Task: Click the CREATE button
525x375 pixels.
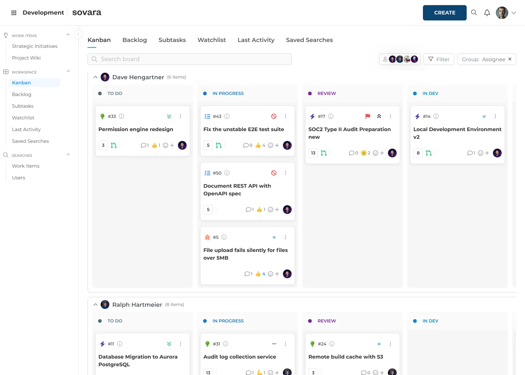Action: [x=445, y=13]
